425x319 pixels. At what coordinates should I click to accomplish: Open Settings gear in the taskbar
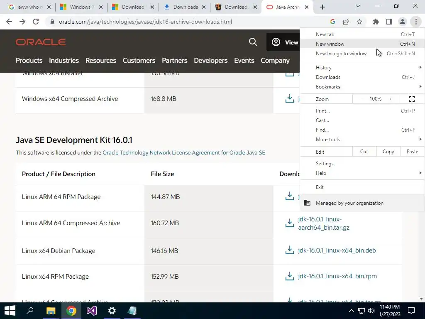112,311
